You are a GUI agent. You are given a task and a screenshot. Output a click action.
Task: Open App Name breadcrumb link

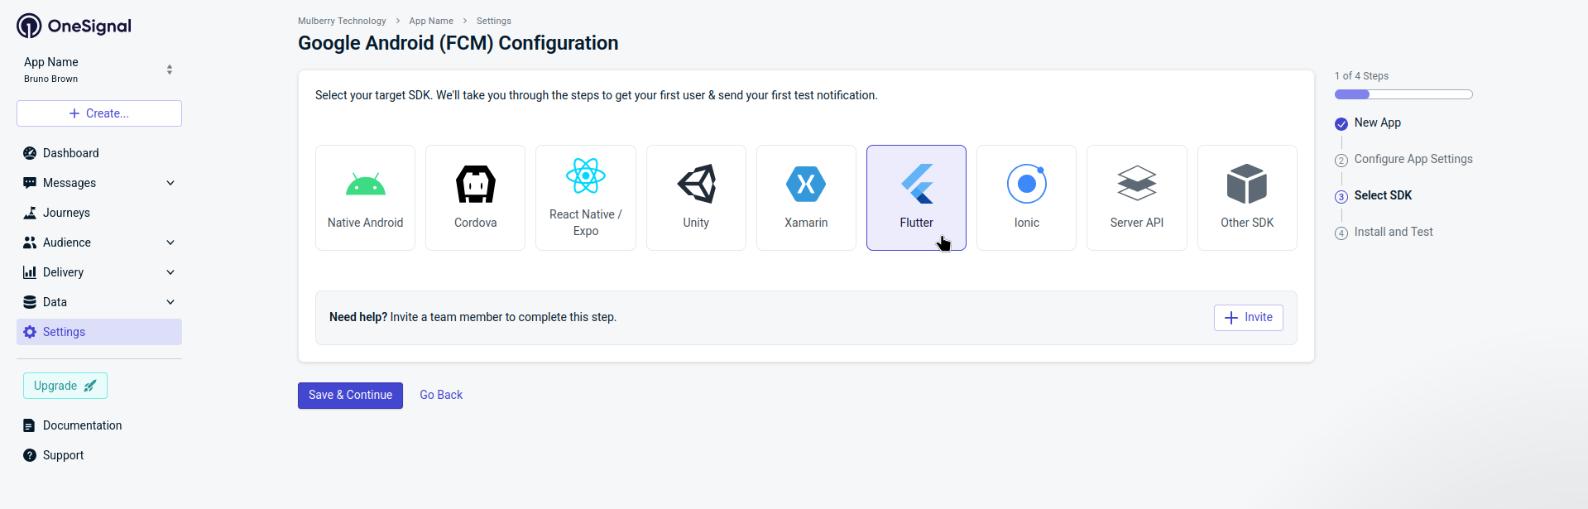[x=431, y=21]
